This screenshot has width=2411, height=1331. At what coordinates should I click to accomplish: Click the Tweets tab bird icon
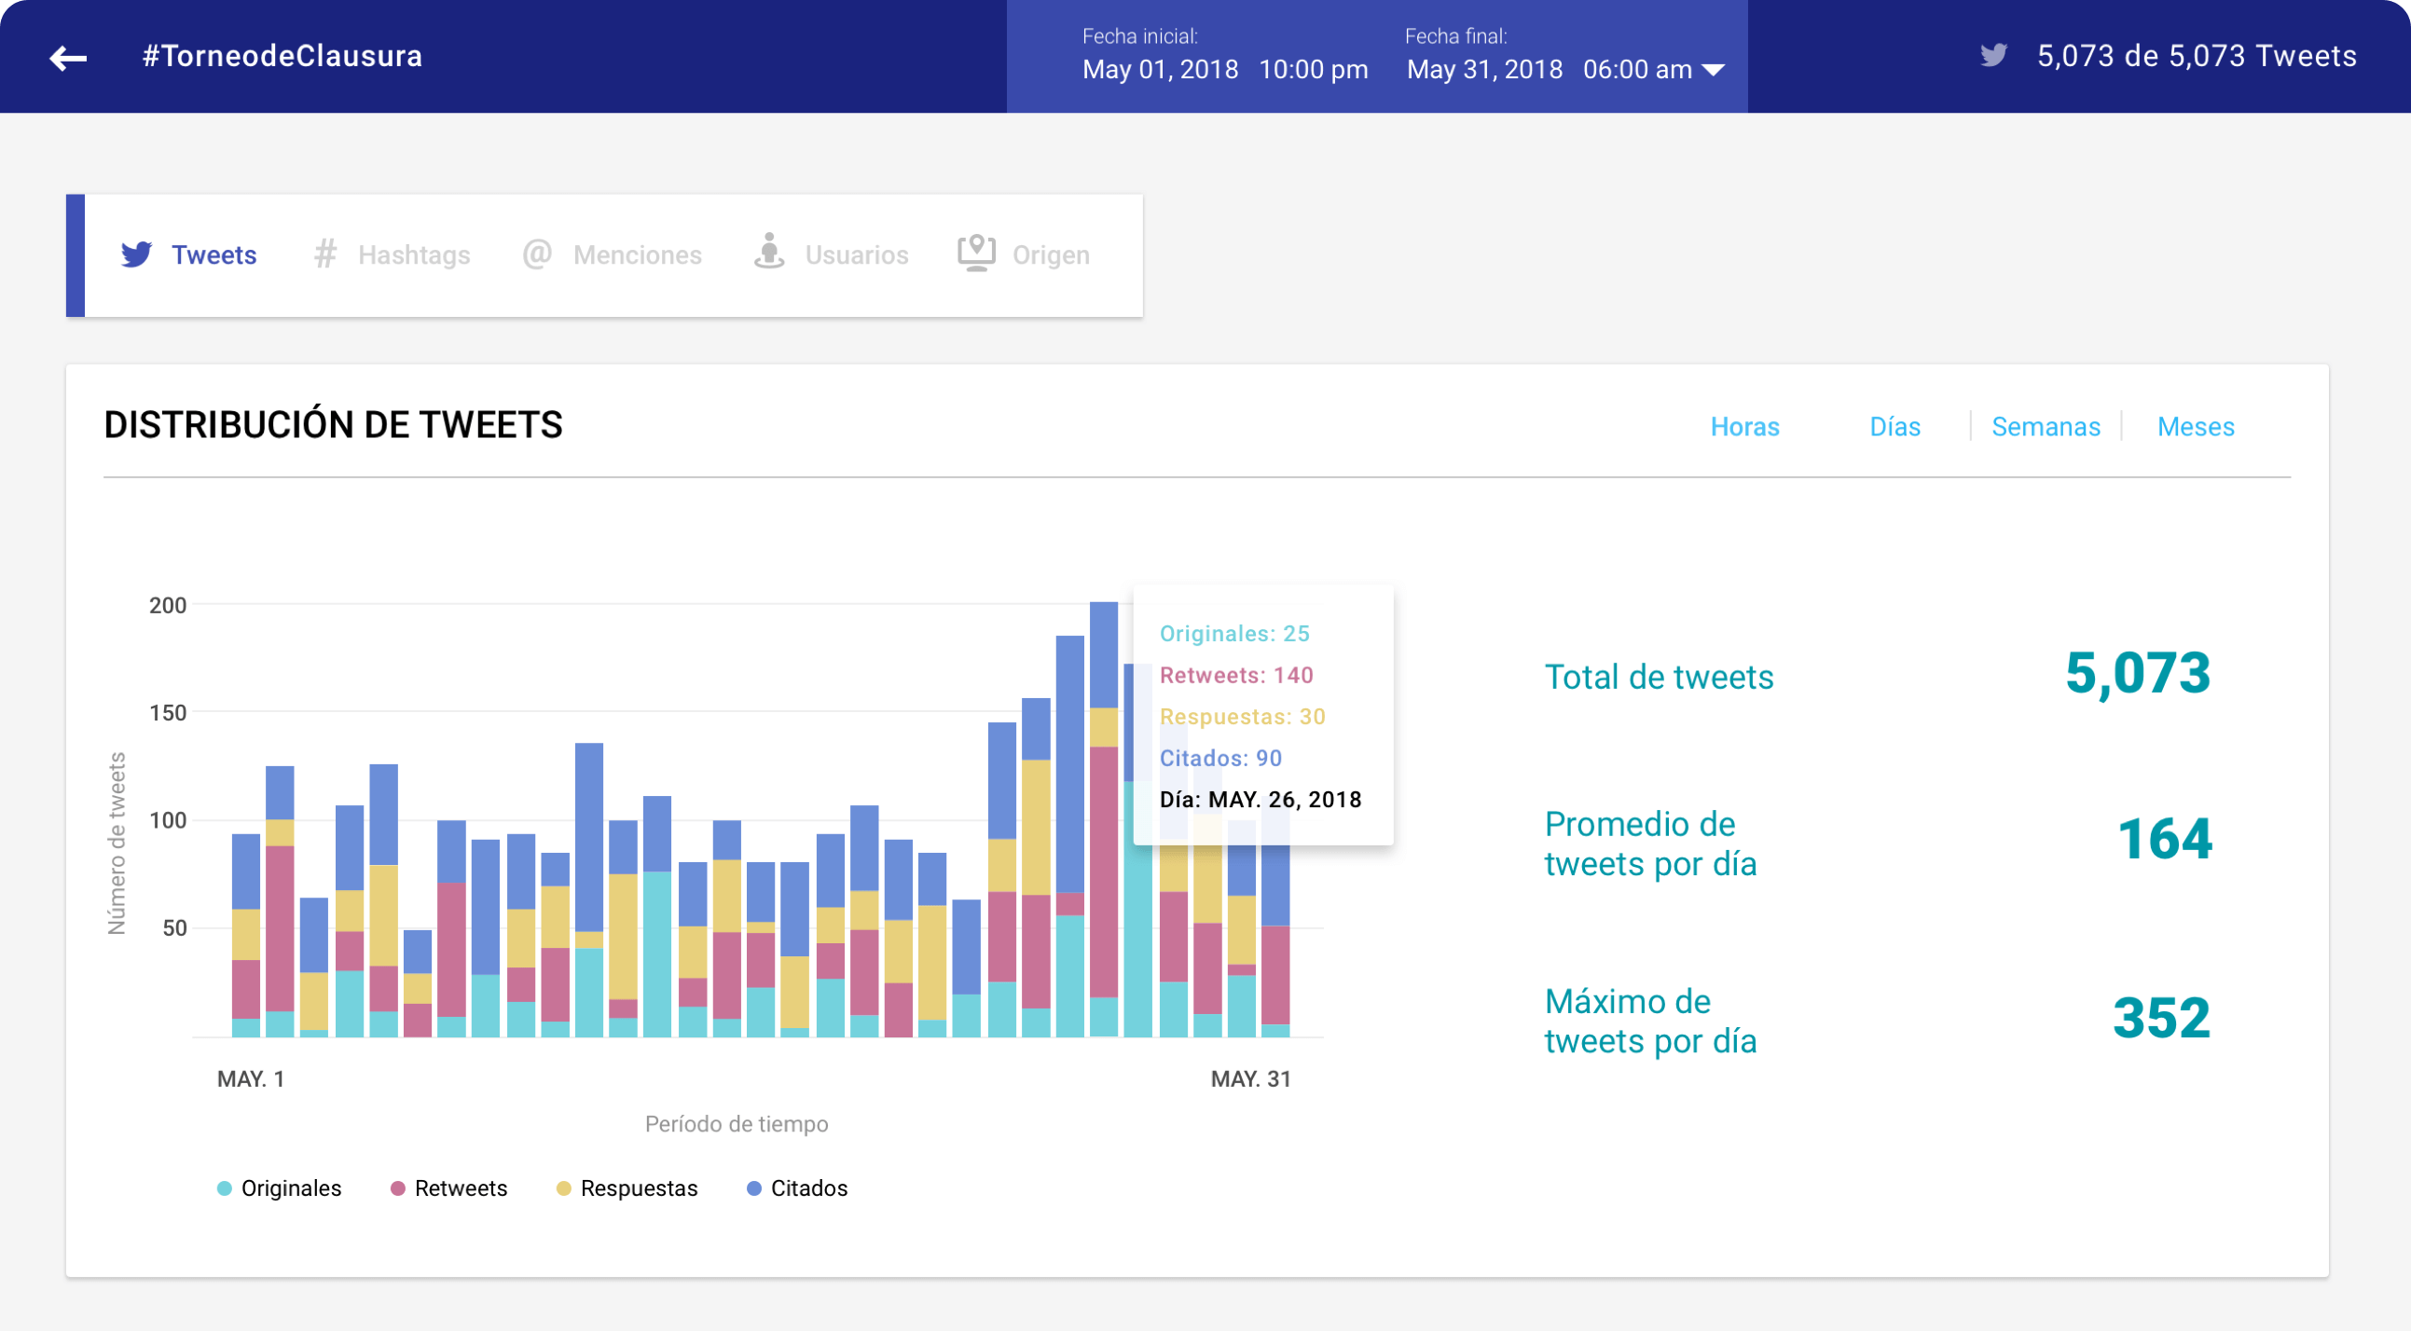click(137, 254)
